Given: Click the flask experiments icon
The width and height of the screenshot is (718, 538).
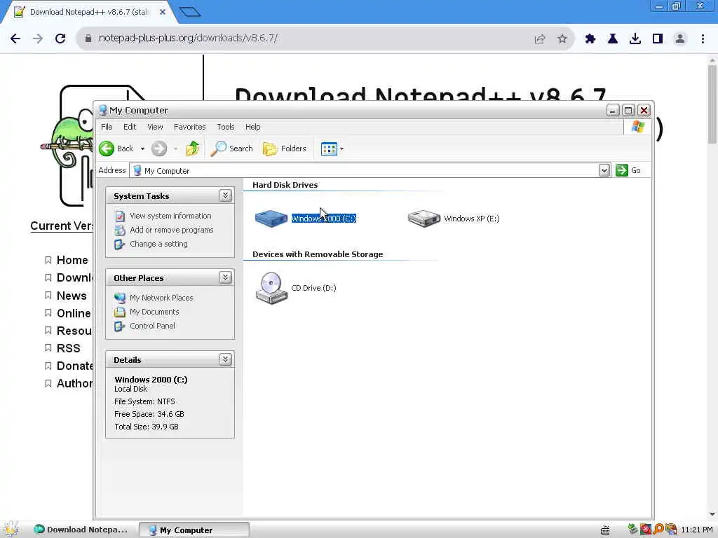Looking at the screenshot, I should point(613,39).
